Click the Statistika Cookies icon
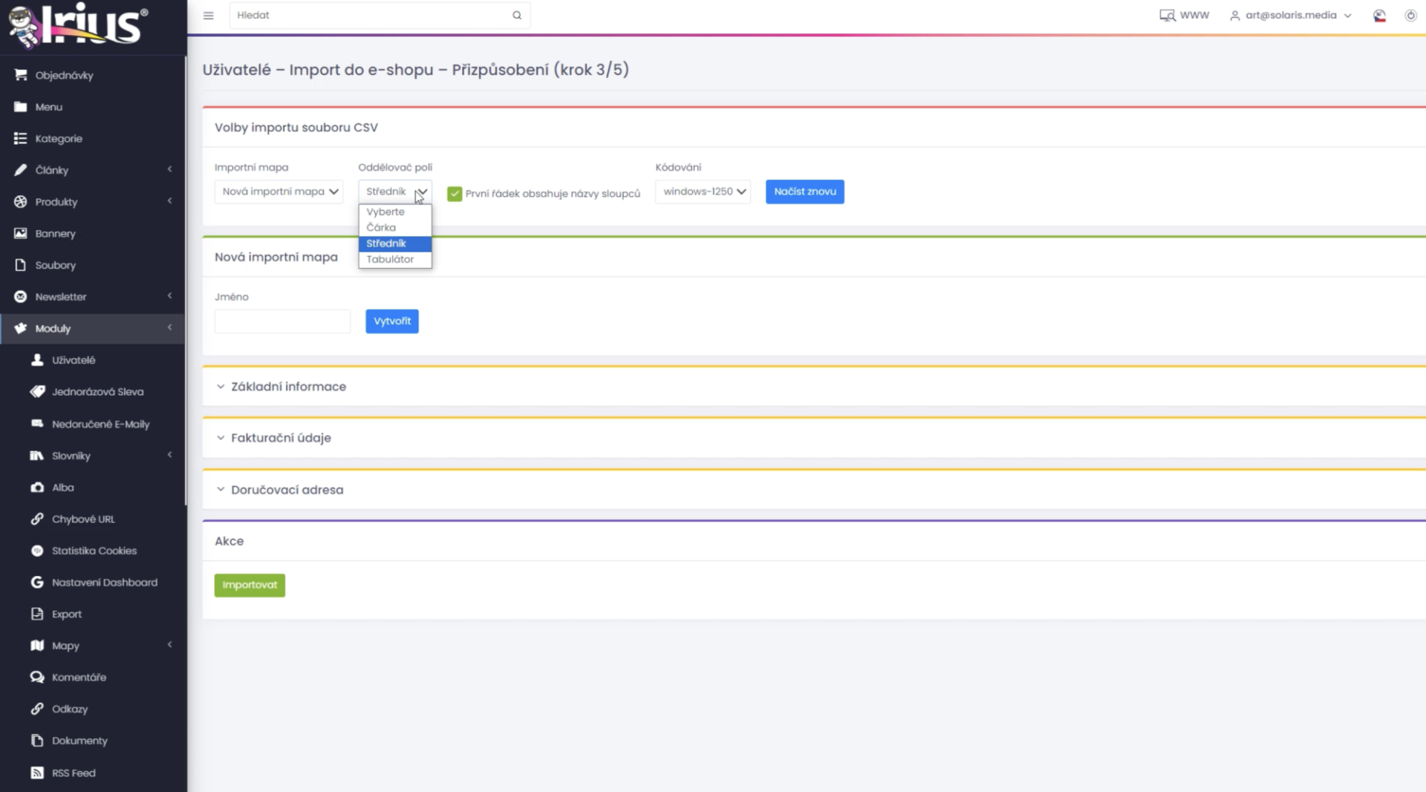 coord(37,551)
